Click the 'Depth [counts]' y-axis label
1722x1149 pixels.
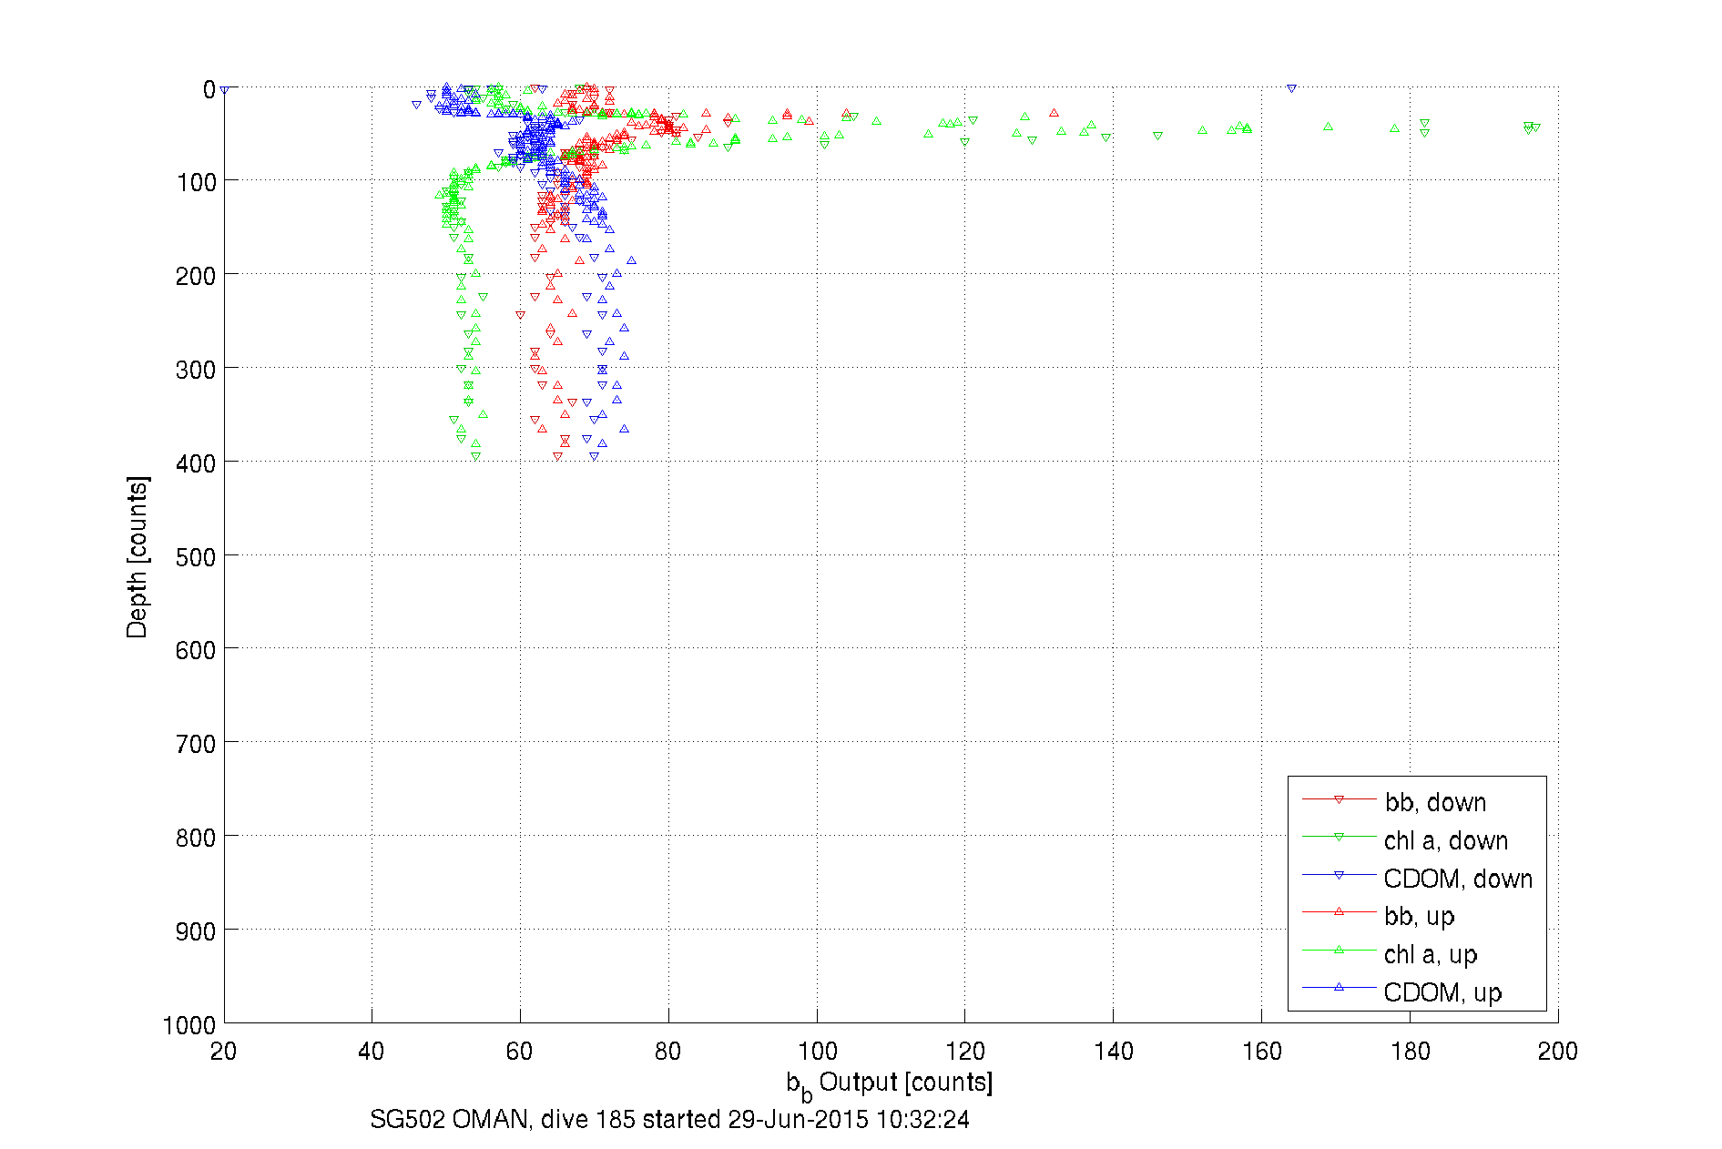pos(137,556)
